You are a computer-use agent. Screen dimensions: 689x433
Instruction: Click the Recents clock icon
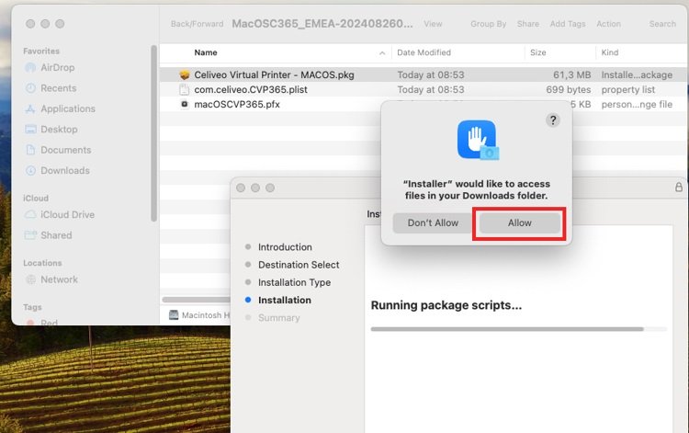click(30, 88)
